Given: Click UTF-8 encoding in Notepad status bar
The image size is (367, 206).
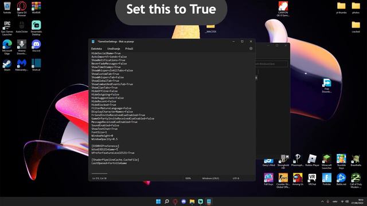Looking at the screenshot, I should click(x=236, y=178).
